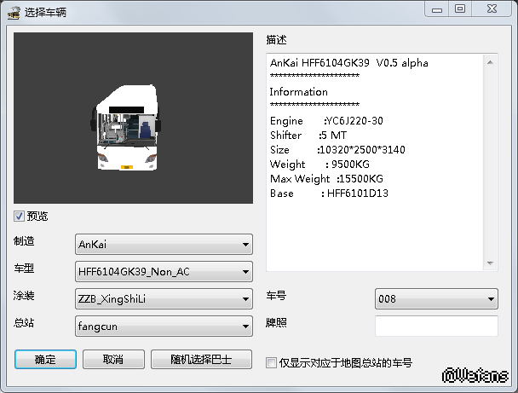The height and width of the screenshot is (393, 518).
Task: Click the 'Base : HFF6101D13' line
Action: pos(329,194)
